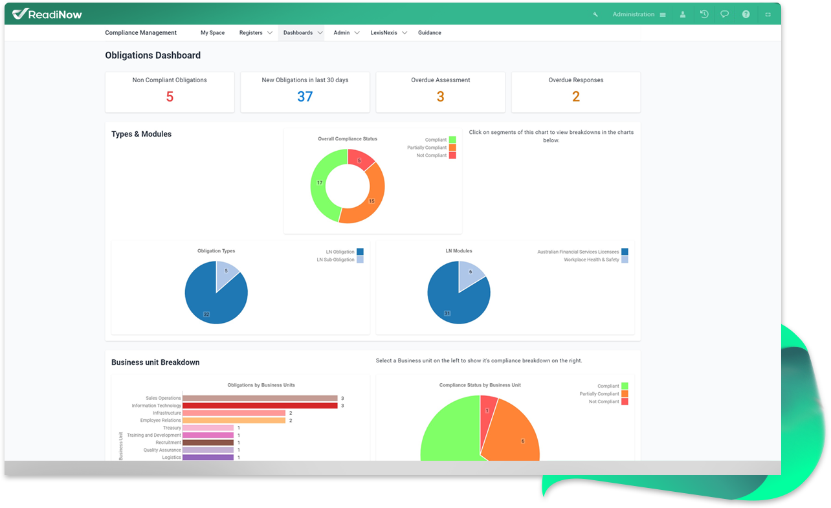Viewport: 831px width, 508px height.
Task: Click the Compliance Management title
Action: [140, 32]
